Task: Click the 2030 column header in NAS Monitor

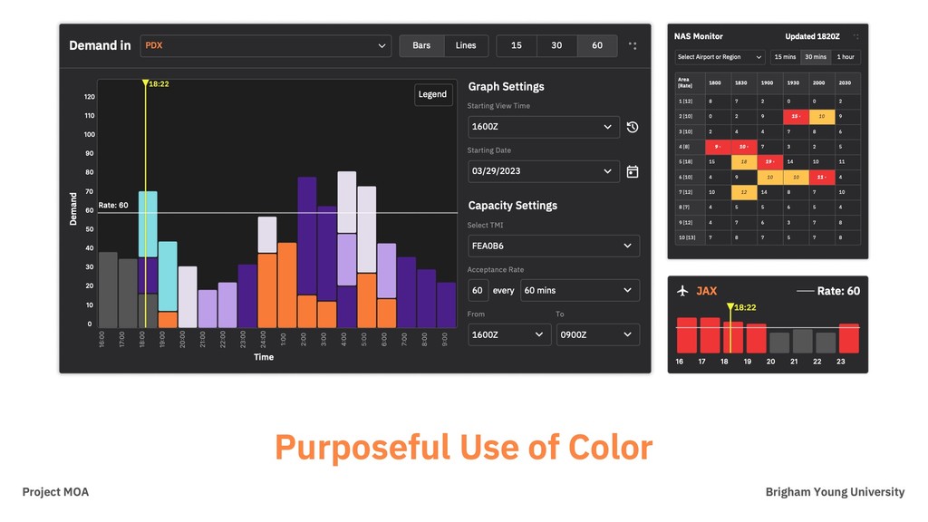Action: coord(846,82)
